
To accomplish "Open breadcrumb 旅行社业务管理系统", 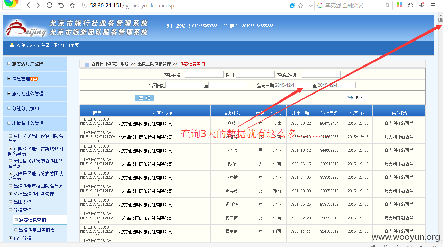I will 110,64.
